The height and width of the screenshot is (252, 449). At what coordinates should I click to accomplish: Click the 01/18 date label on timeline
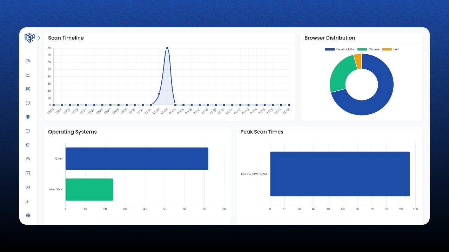(x=286, y=111)
